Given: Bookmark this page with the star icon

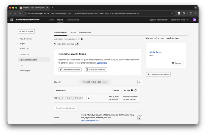Looking at the screenshot, I should click(172, 13).
